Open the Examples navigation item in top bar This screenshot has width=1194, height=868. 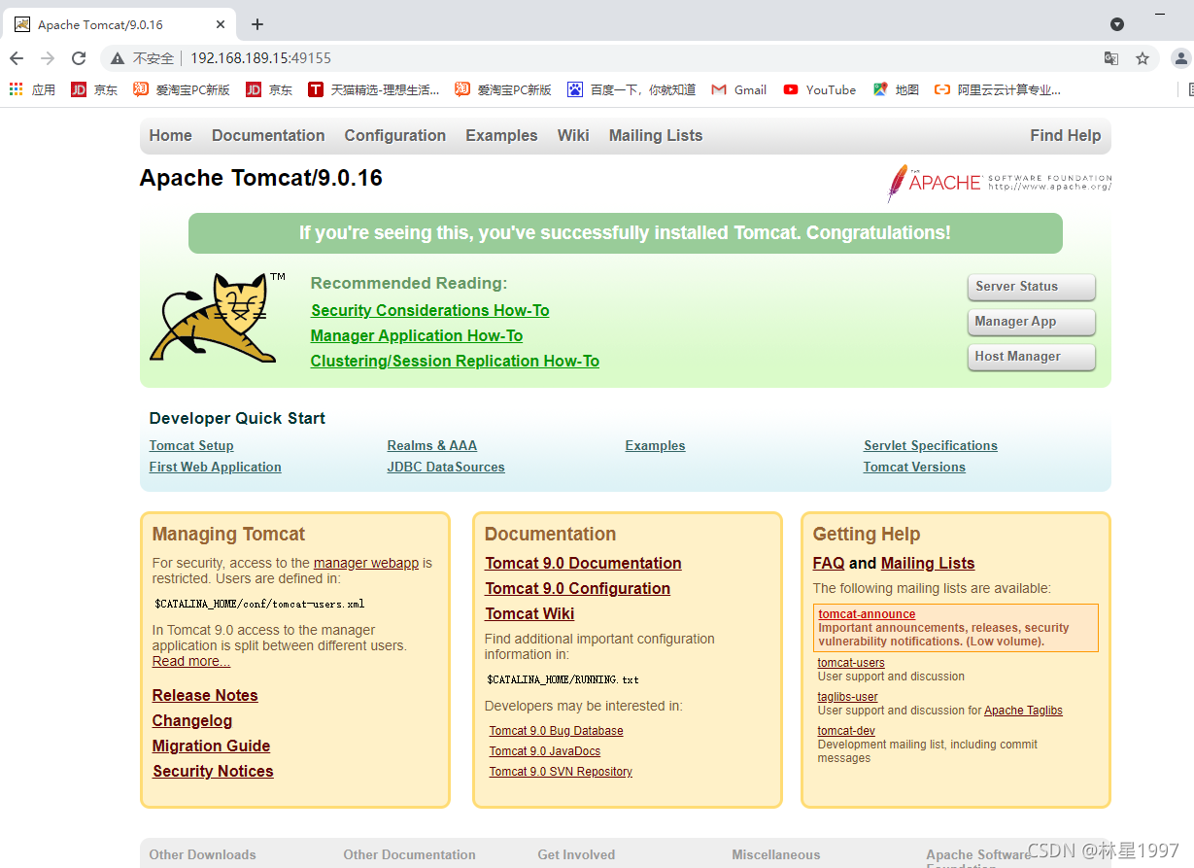(501, 135)
